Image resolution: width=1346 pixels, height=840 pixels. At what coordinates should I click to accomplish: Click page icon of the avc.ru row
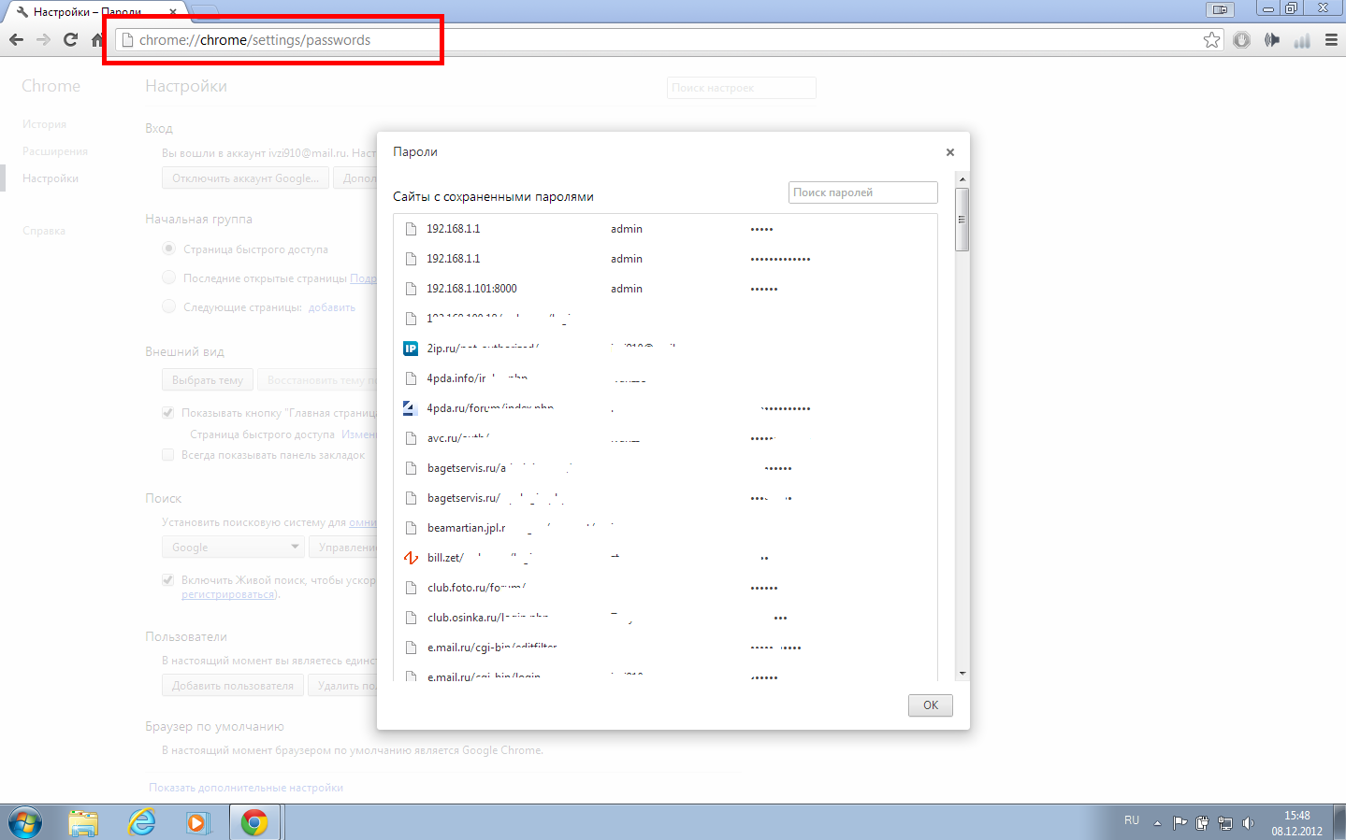(x=410, y=438)
